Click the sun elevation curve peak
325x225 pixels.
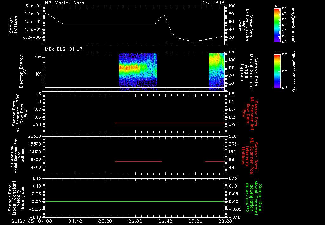coord(163,14)
